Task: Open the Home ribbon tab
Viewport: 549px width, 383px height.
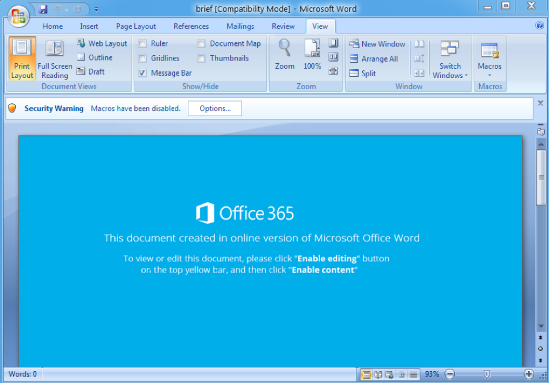Action: coord(53,26)
